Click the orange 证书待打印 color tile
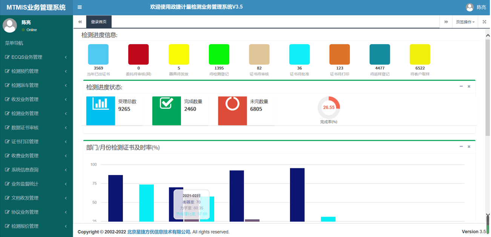The height and width of the screenshot is (237, 491). tap(339, 55)
